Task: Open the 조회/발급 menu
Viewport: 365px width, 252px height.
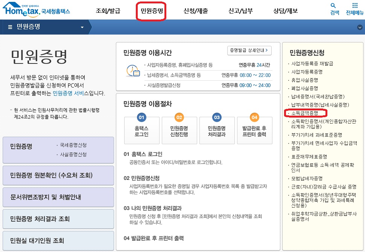Action: pyautogui.click(x=108, y=11)
